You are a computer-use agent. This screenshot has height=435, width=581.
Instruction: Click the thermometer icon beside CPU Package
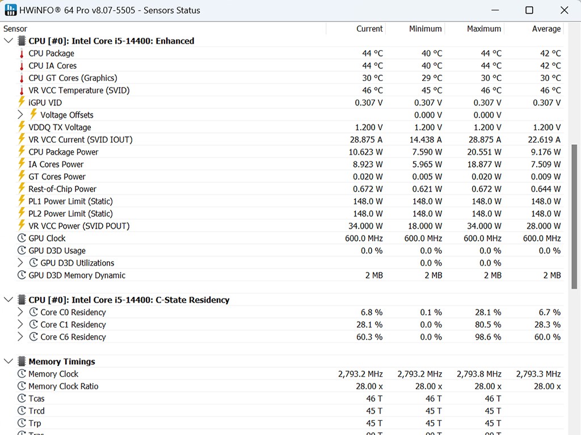coord(22,53)
